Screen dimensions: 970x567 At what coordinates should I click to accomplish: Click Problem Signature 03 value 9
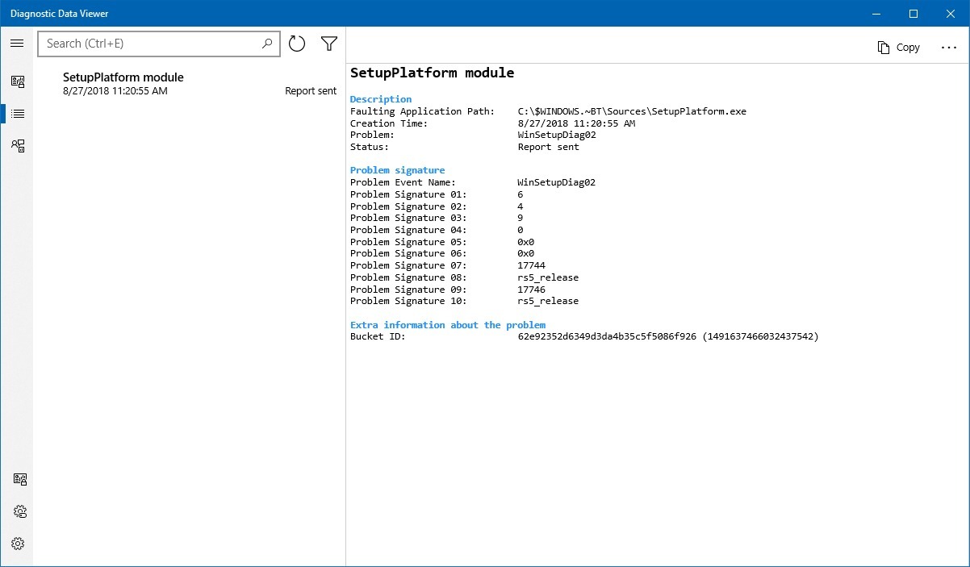tap(521, 218)
